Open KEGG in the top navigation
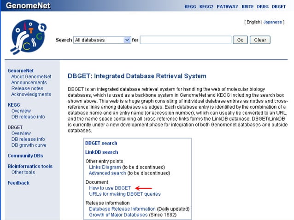Image resolution: width=294 pixels, height=220 pixels. tap(190, 7)
